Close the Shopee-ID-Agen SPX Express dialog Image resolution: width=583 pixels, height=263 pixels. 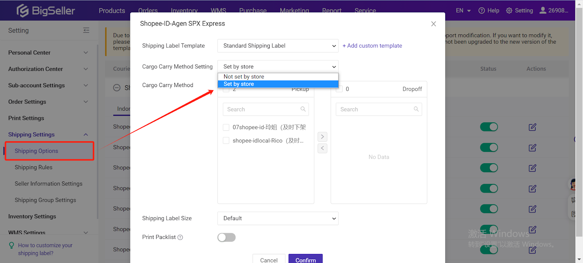(433, 24)
